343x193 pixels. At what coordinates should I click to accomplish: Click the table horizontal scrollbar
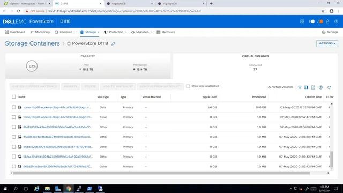click(161, 173)
